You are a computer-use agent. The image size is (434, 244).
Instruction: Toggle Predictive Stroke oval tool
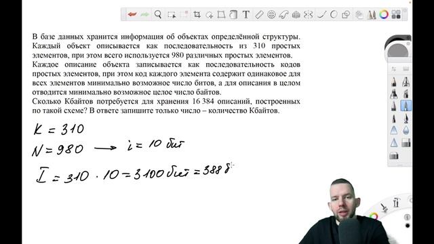(x=334, y=14)
